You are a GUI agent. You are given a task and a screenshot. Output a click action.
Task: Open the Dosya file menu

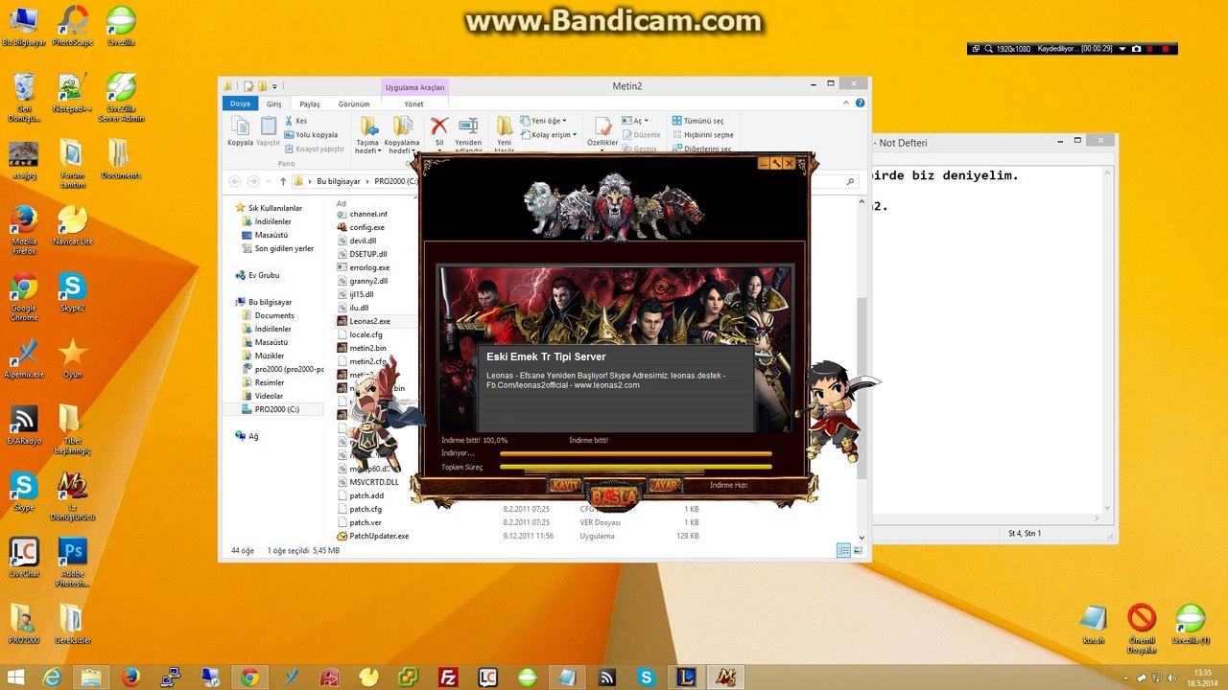[240, 103]
